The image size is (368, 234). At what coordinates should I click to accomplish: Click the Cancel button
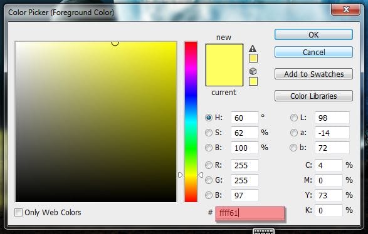pyautogui.click(x=313, y=52)
